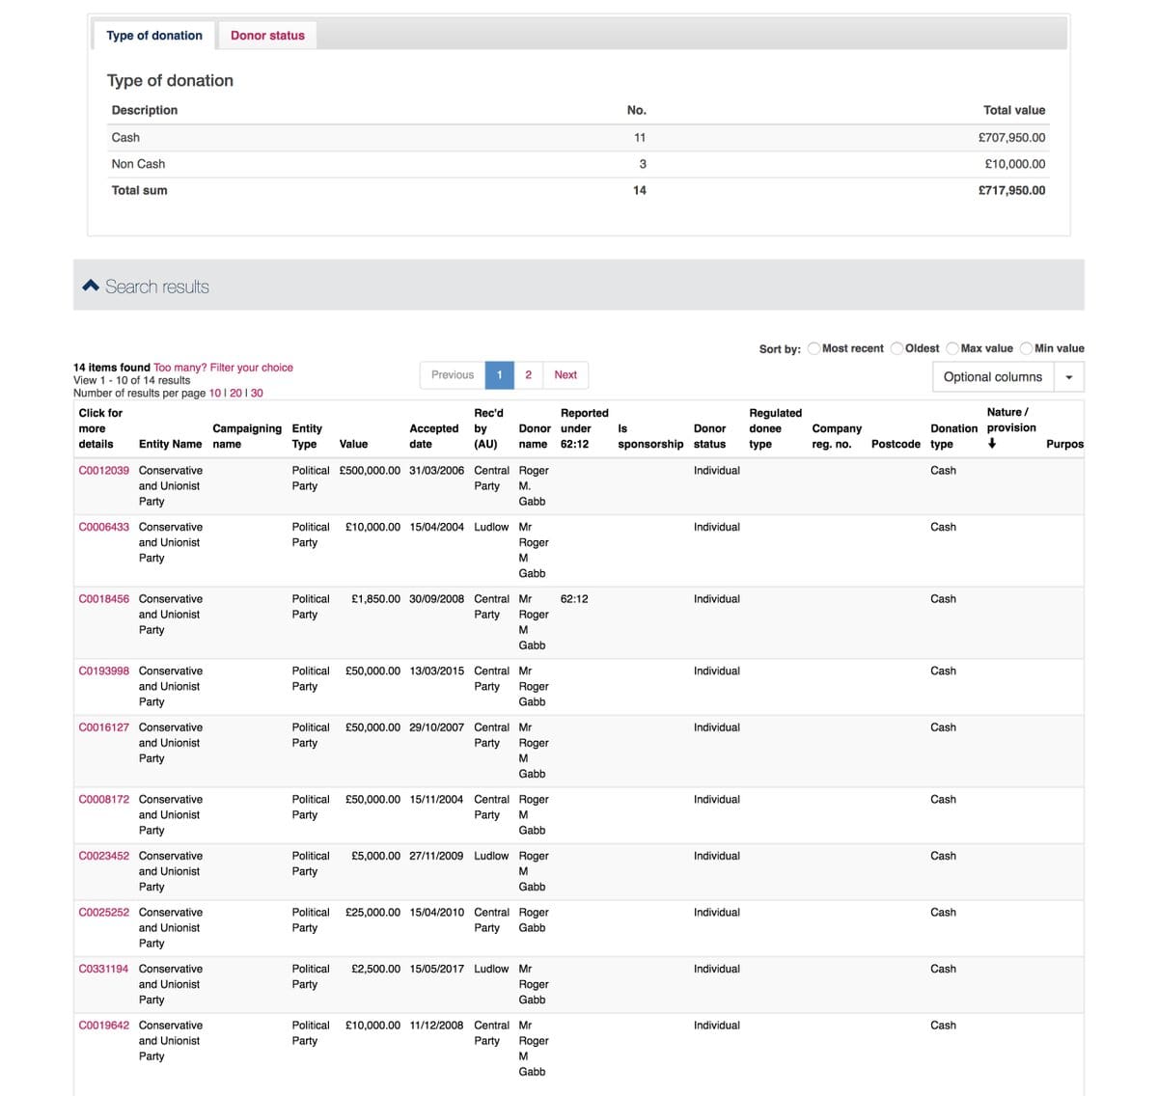Show 10 results per page
The image size is (1158, 1096).
pyautogui.click(x=215, y=393)
